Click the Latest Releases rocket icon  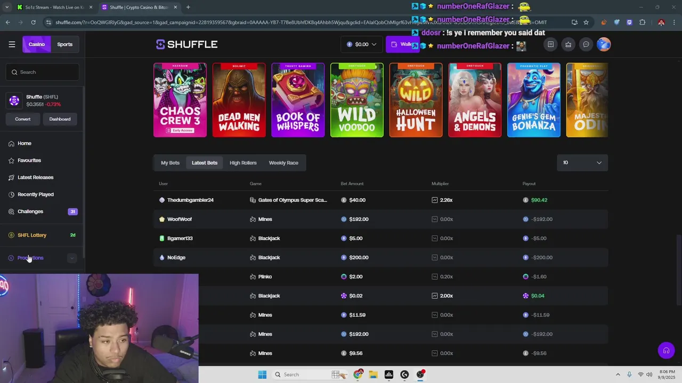pos(11,178)
